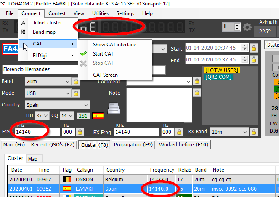Toggle the Note field lock

coord(197,93)
